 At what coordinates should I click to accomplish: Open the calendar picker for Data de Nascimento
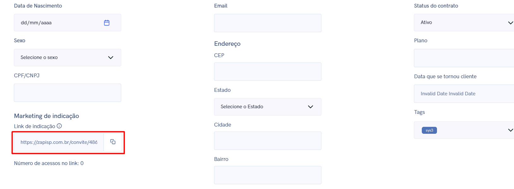coord(107,23)
